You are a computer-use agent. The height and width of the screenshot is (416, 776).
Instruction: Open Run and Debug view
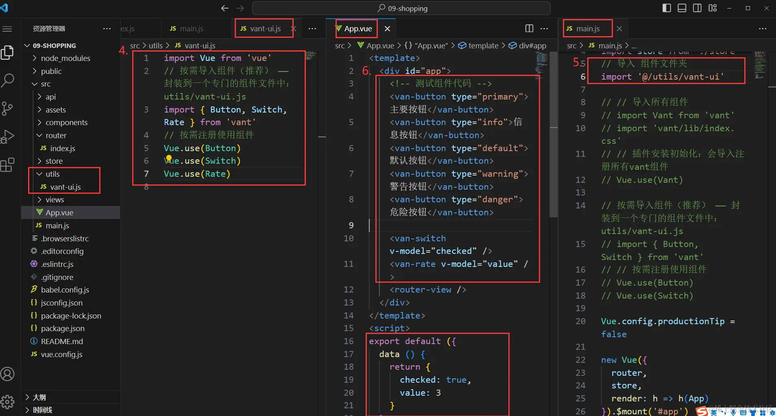(x=8, y=136)
